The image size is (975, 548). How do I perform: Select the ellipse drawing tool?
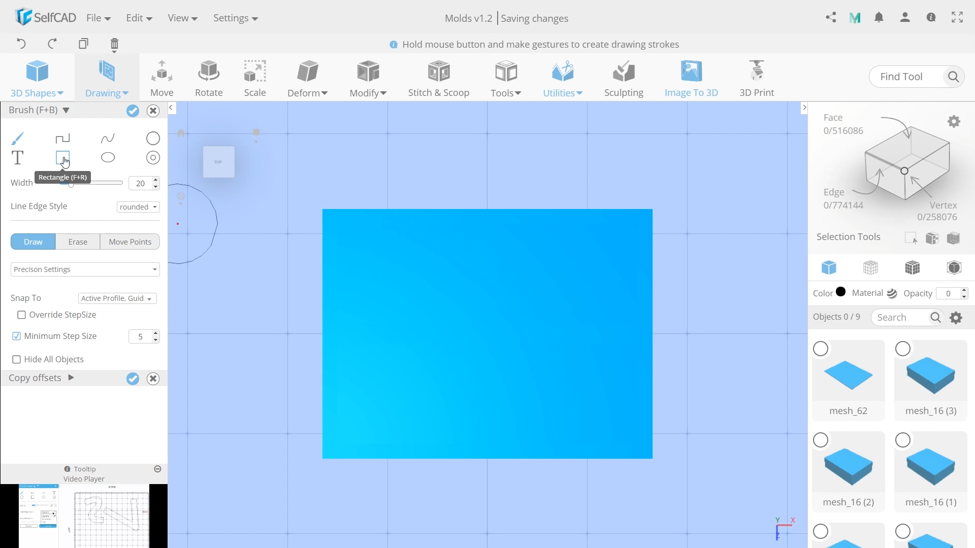pos(108,157)
